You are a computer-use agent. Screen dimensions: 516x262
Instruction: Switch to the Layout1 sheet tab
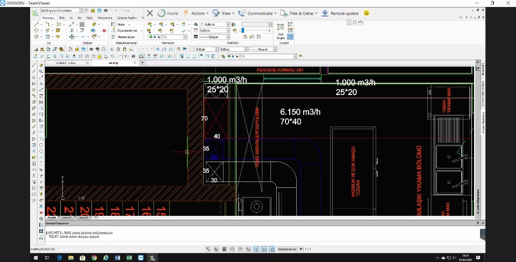tap(67, 217)
